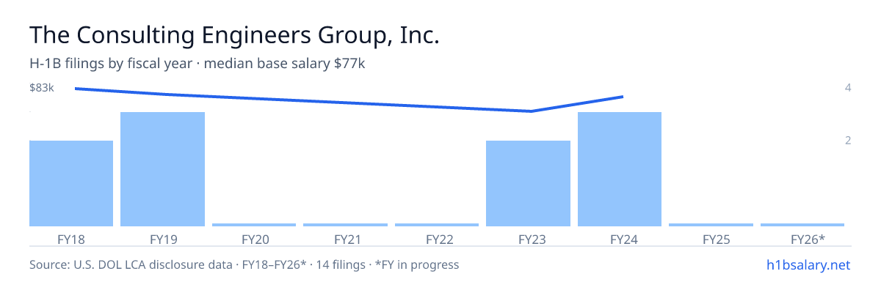Click the FY26* axis label

808,239
